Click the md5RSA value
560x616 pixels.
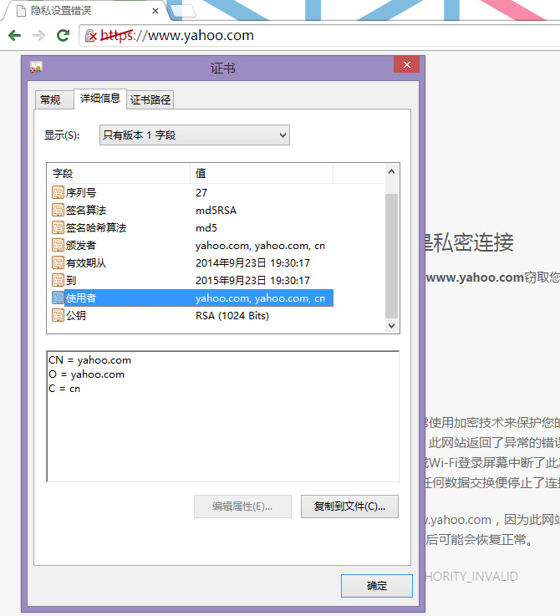coord(216,211)
